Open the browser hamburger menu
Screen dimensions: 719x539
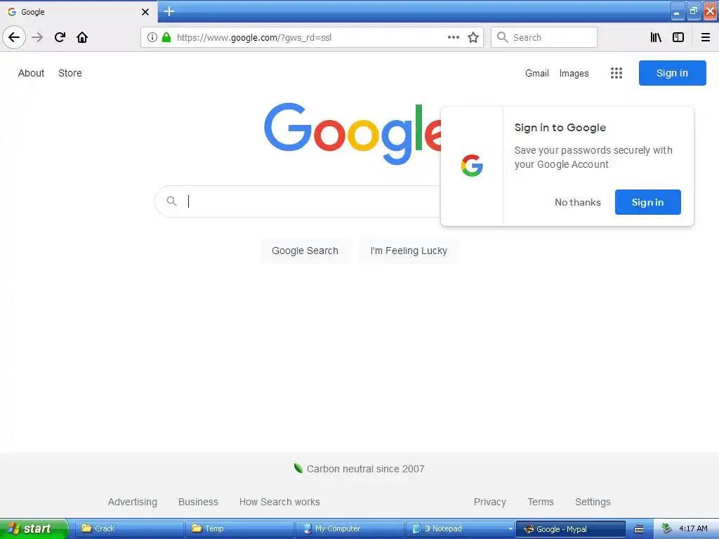[706, 37]
